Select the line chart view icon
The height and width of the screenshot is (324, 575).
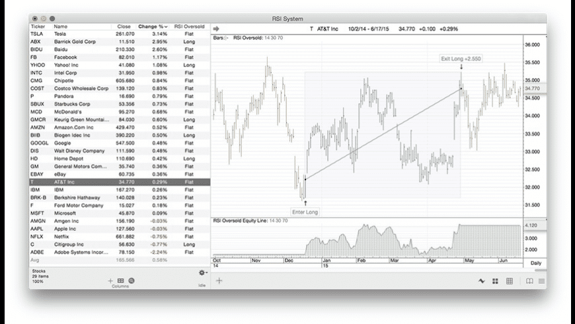(x=482, y=281)
